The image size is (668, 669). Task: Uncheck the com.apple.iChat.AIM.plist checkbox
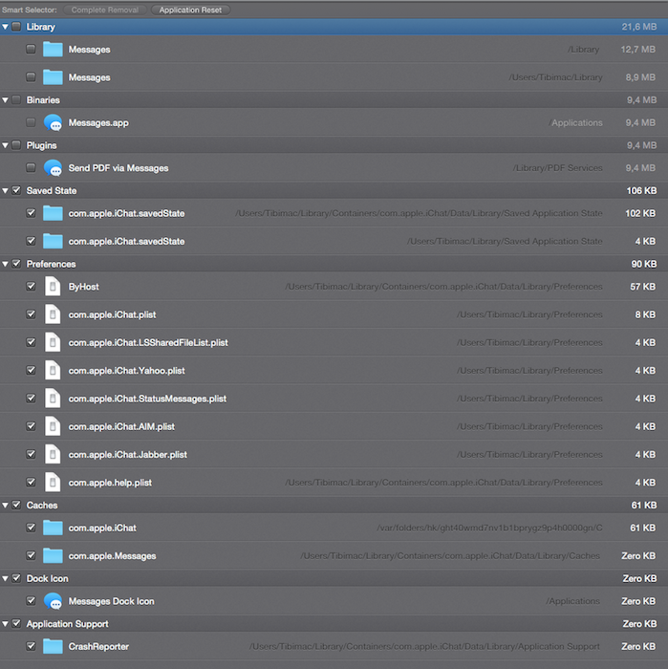(32, 426)
